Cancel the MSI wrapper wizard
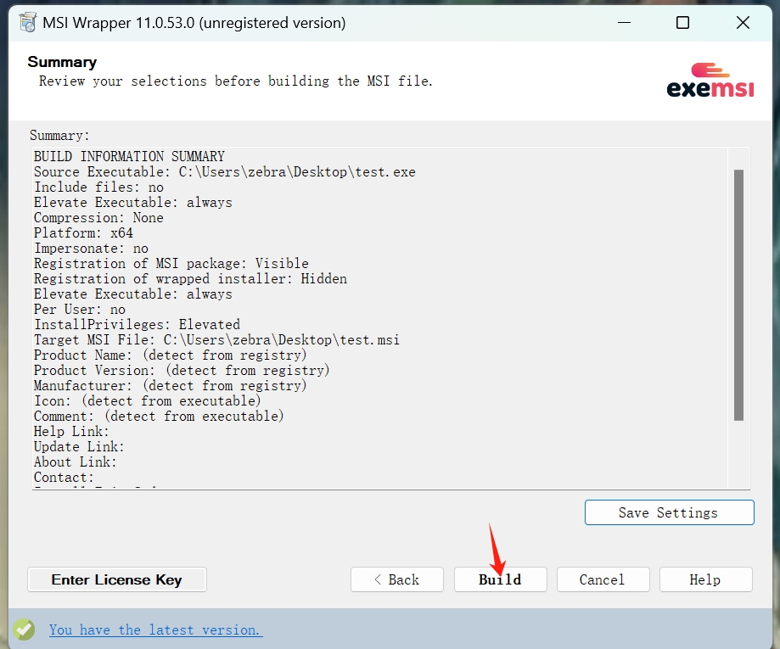780x649 pixels. 603,579
